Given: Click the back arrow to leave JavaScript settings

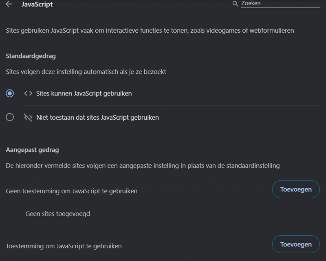Looking at the screenshot, I should coord(9,5).
